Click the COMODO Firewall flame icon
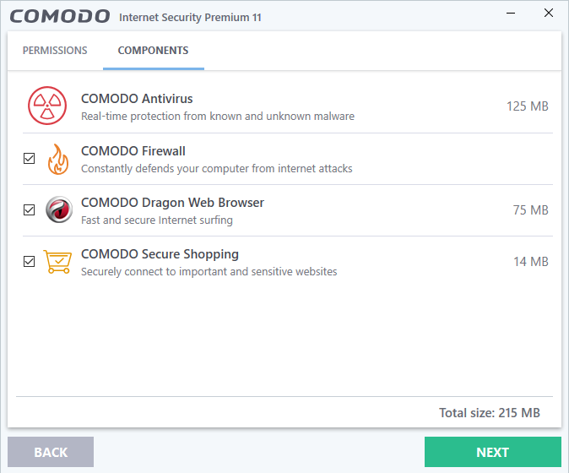 (58, 159)
